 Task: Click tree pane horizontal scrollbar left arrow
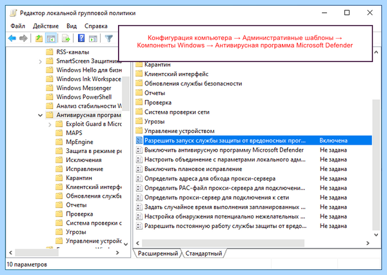pyautogui.click(x=10, y=252)
